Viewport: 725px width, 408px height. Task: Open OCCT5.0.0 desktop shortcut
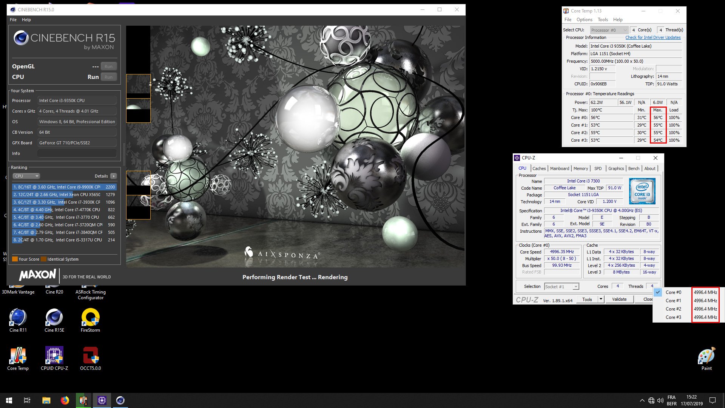pos(90,359)
